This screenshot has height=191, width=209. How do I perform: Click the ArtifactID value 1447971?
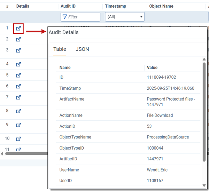[x=155, y=159]
